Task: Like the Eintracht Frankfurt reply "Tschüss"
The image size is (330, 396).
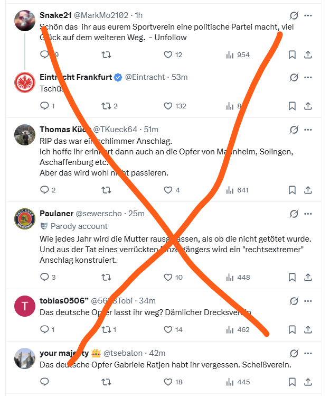Action: coord(168,106)
